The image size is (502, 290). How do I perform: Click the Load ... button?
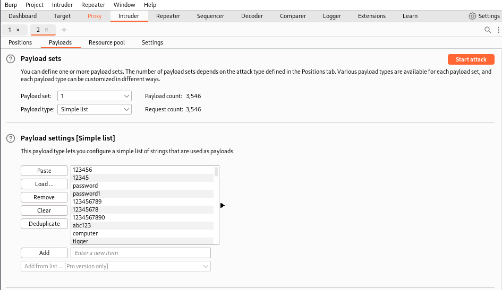pos(44,184)
